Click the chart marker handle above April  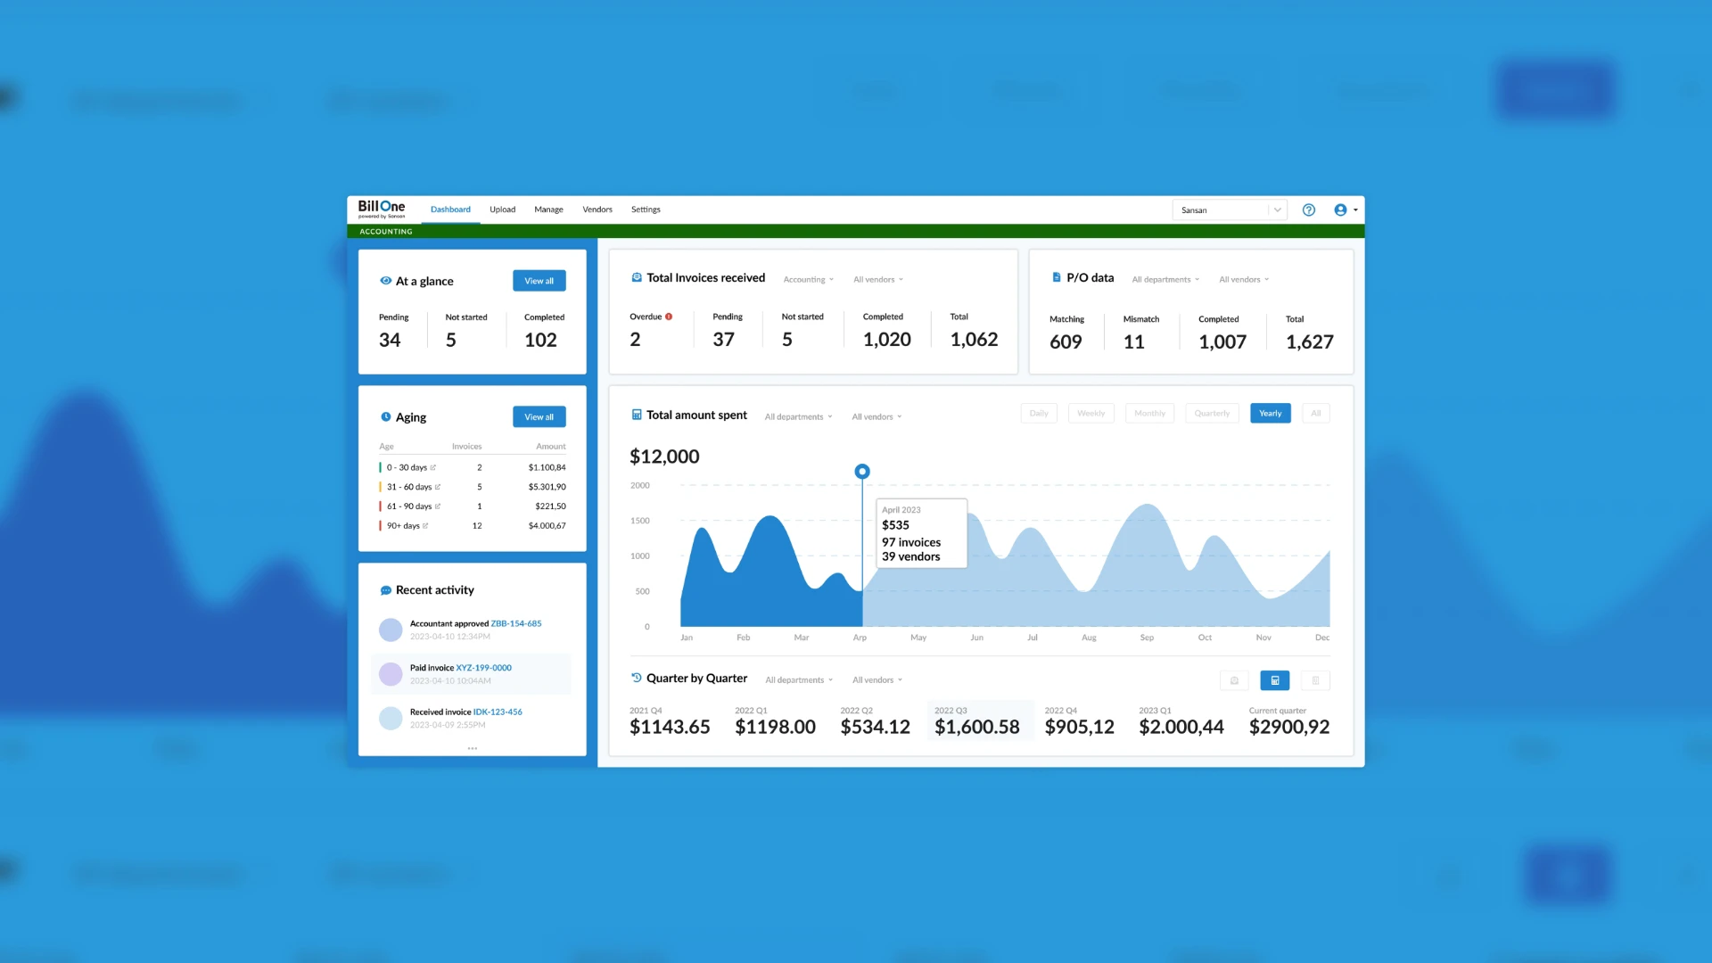coord(862,472)
